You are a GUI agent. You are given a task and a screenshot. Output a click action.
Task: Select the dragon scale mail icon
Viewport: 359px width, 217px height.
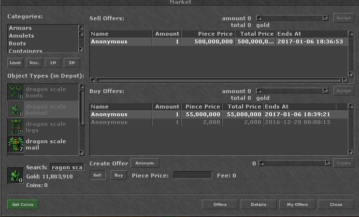pyautogui.click(x=16, y=144)
